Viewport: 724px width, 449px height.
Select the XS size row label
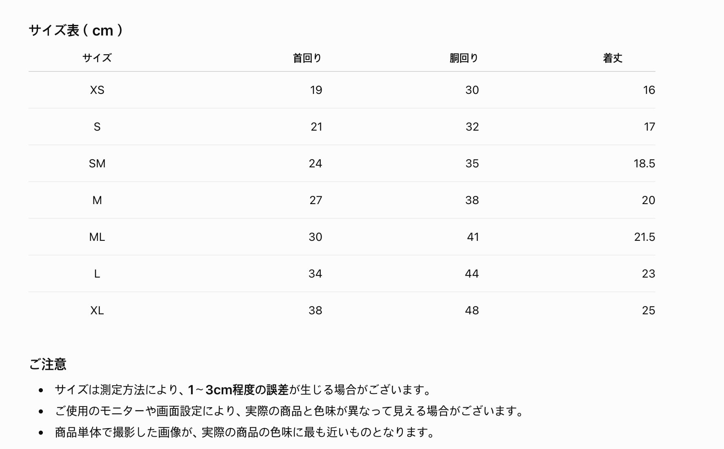pos(97,90)
